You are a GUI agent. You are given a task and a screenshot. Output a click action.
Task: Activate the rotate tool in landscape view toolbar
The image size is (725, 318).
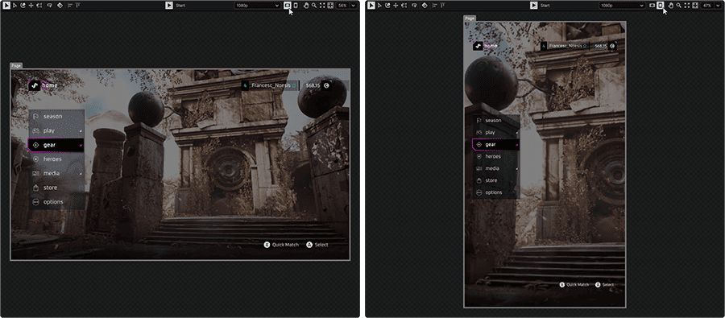[23, 5]
